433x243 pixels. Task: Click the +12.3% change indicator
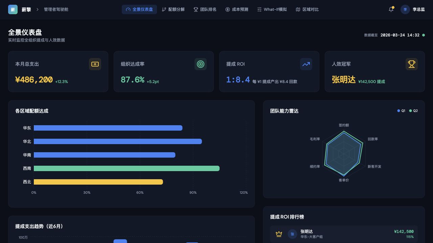coord(62,82)
